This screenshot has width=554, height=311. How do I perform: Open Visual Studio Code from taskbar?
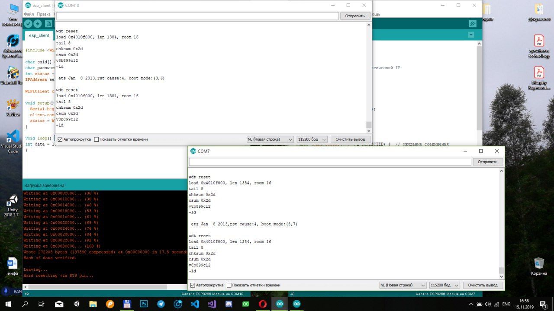[x=195, y=304]
